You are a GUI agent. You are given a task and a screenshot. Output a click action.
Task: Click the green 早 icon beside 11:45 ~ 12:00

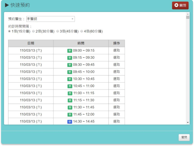[x=70, y=115]
